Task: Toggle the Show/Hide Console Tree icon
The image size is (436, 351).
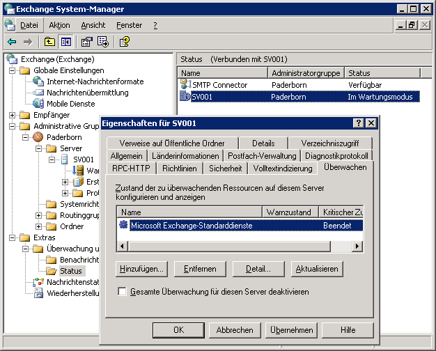Action: 66,42
